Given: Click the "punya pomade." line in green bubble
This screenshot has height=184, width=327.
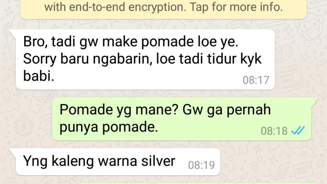Looking at the screenshot, I should [108, 127].
